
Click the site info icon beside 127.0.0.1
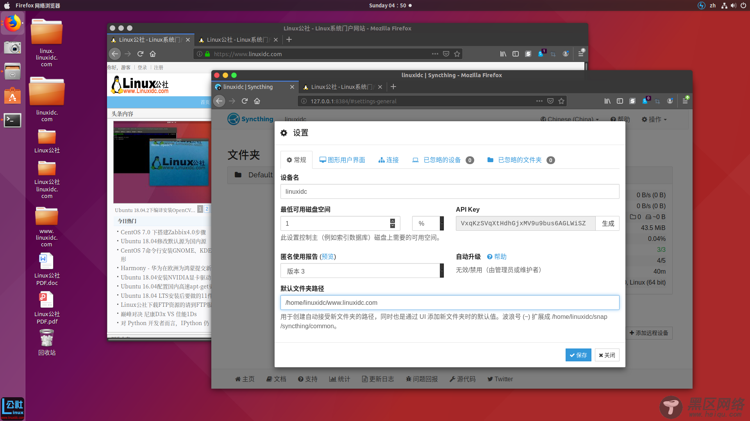pos(304,101)
